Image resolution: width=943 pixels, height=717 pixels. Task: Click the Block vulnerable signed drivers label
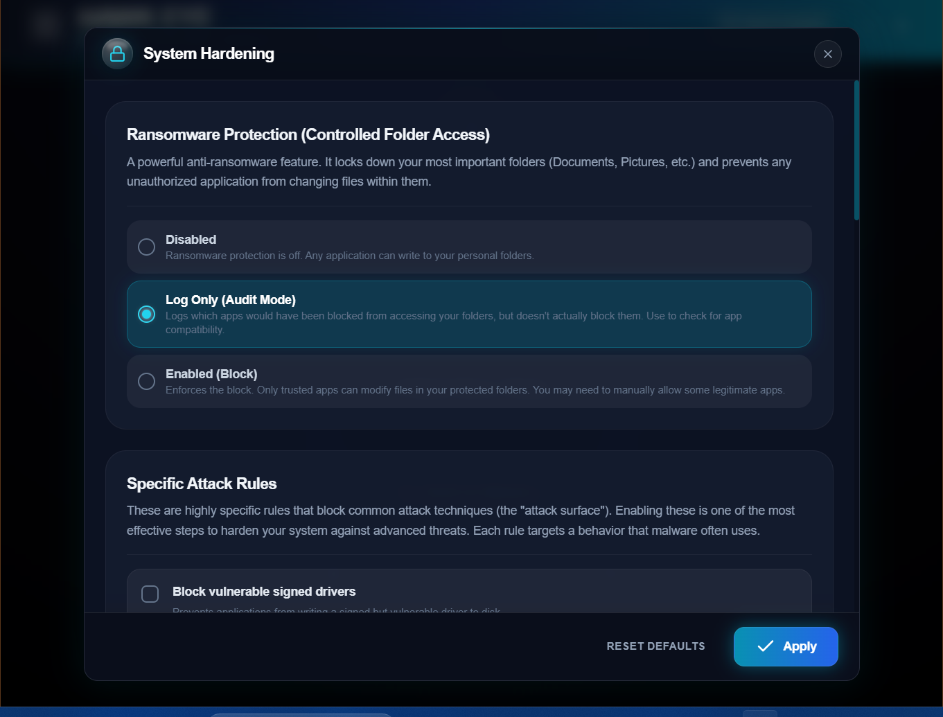pyautogui.click(x=263, y=592)
